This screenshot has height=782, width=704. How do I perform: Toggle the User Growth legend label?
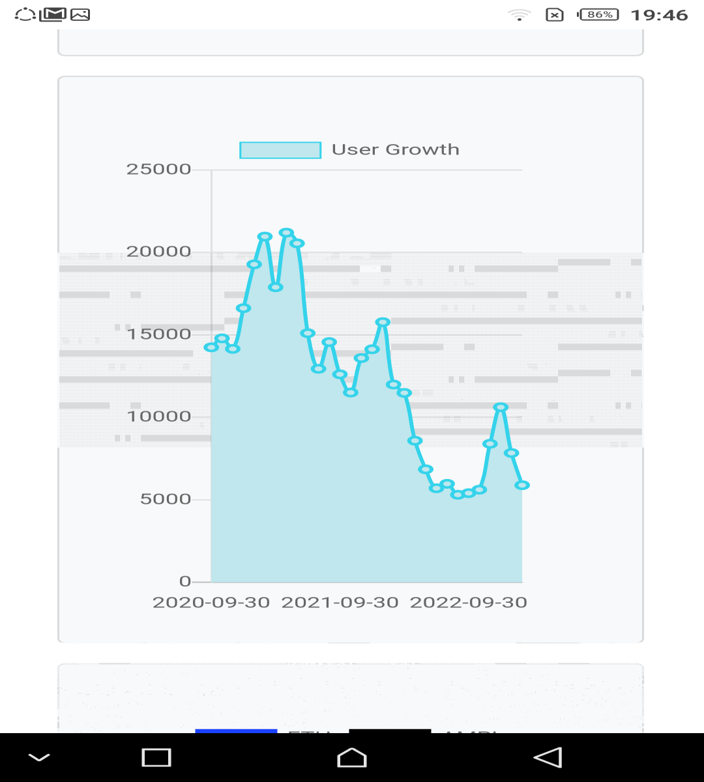pos(396,149)
